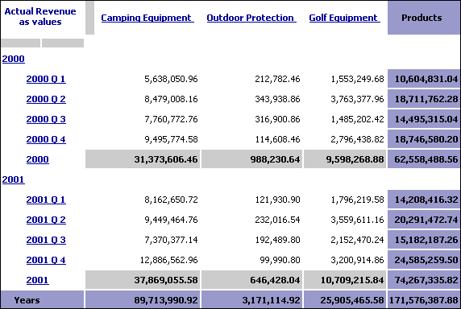The width and height of the screenshot is (461, 309).
Task: Drill into the 2000 Q 3 row
Action: tap(46, 119)
